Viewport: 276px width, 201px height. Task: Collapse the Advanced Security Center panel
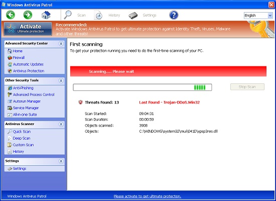tap(61, 44)
